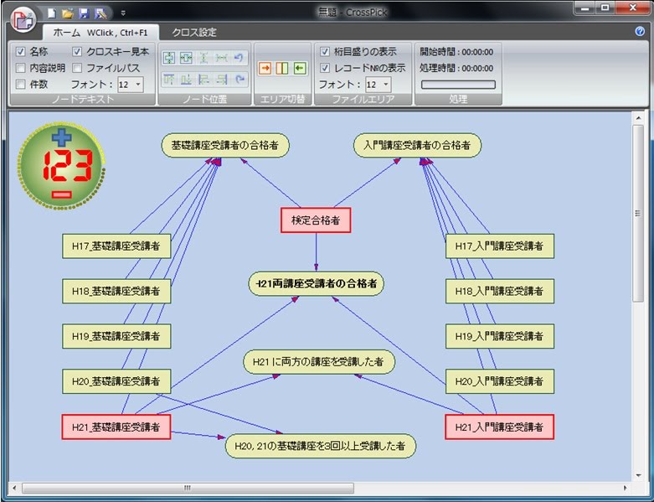Switch to the クロス設定 tab
654x502 pixels.
coord(193,33)
